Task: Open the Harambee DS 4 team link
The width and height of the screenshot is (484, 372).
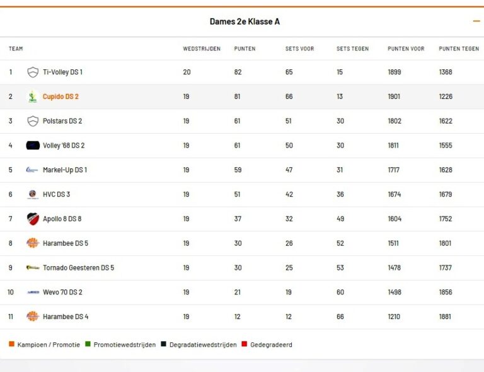Action: pos(66,317)
